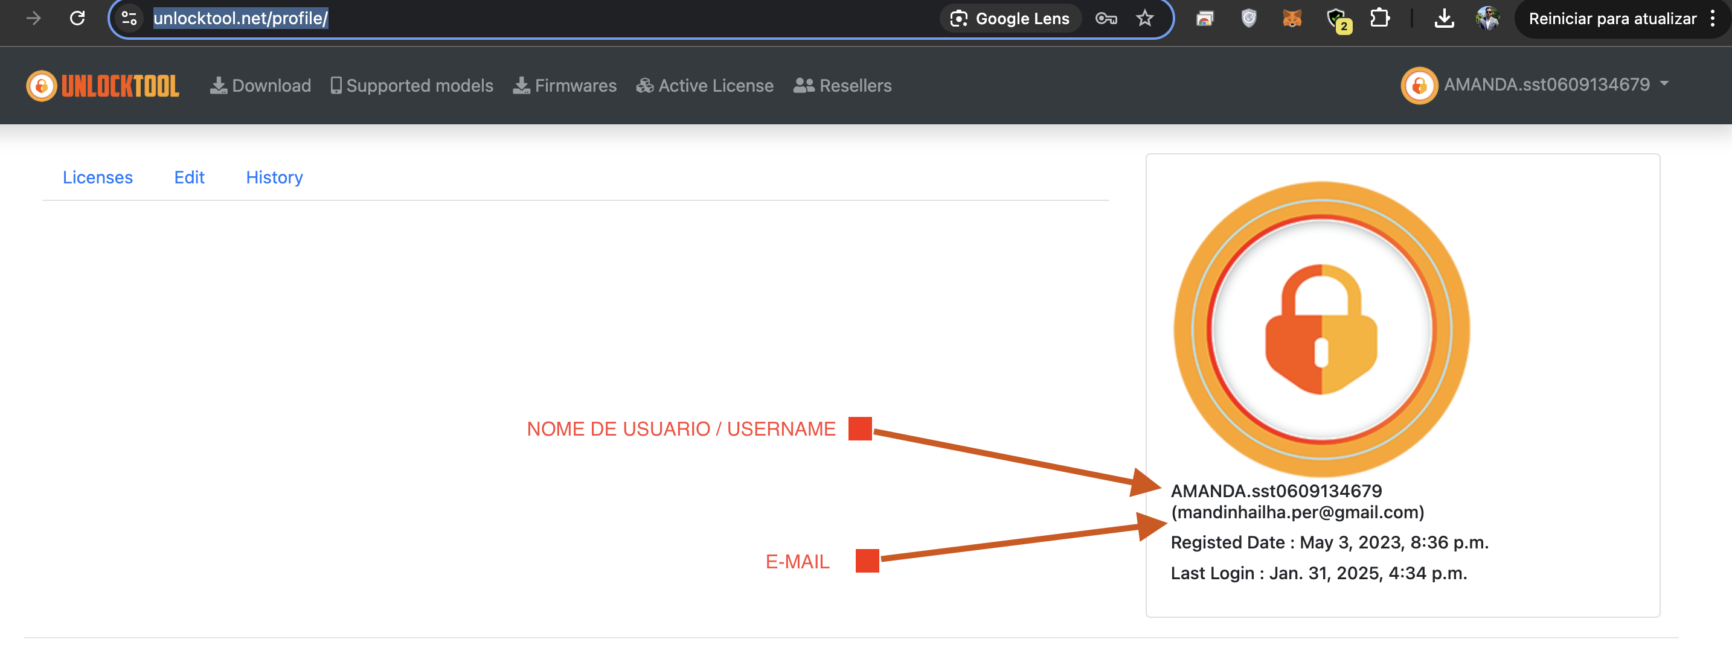Screen dimensions: 1732x648
Task: Open the Resellers page
Action: (x=842, y=86)
